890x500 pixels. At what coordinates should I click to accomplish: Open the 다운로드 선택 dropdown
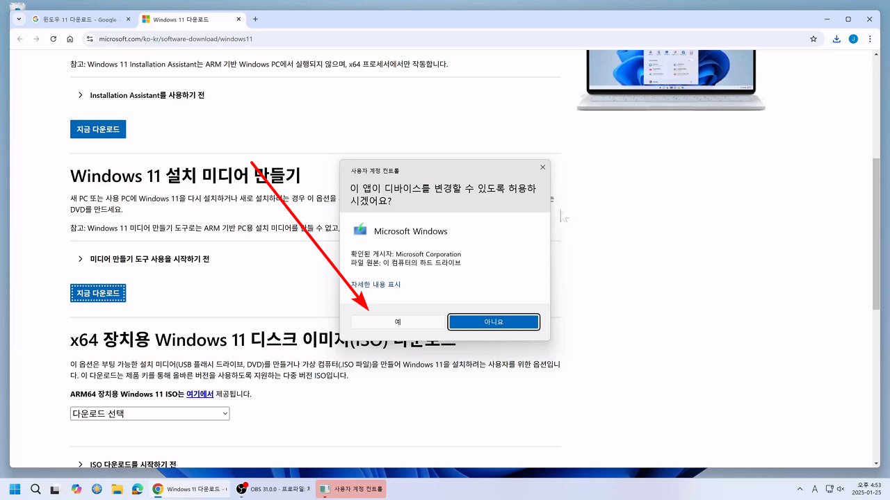coord(149,413)
